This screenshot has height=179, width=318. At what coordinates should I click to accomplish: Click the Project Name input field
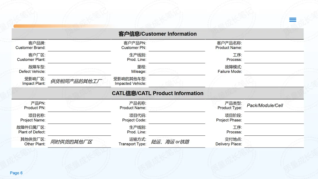coord(79,118)
